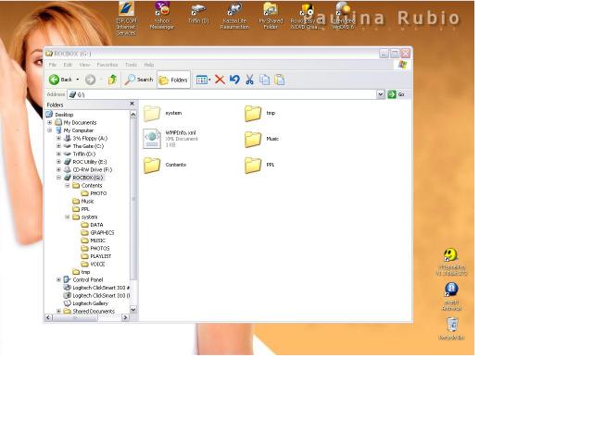Open the Edit menu
593x444 pixels.
tap(68, 65)
